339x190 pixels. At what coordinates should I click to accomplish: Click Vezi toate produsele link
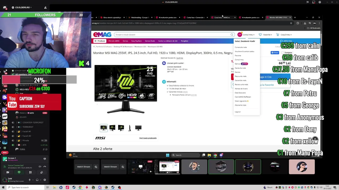148,138
